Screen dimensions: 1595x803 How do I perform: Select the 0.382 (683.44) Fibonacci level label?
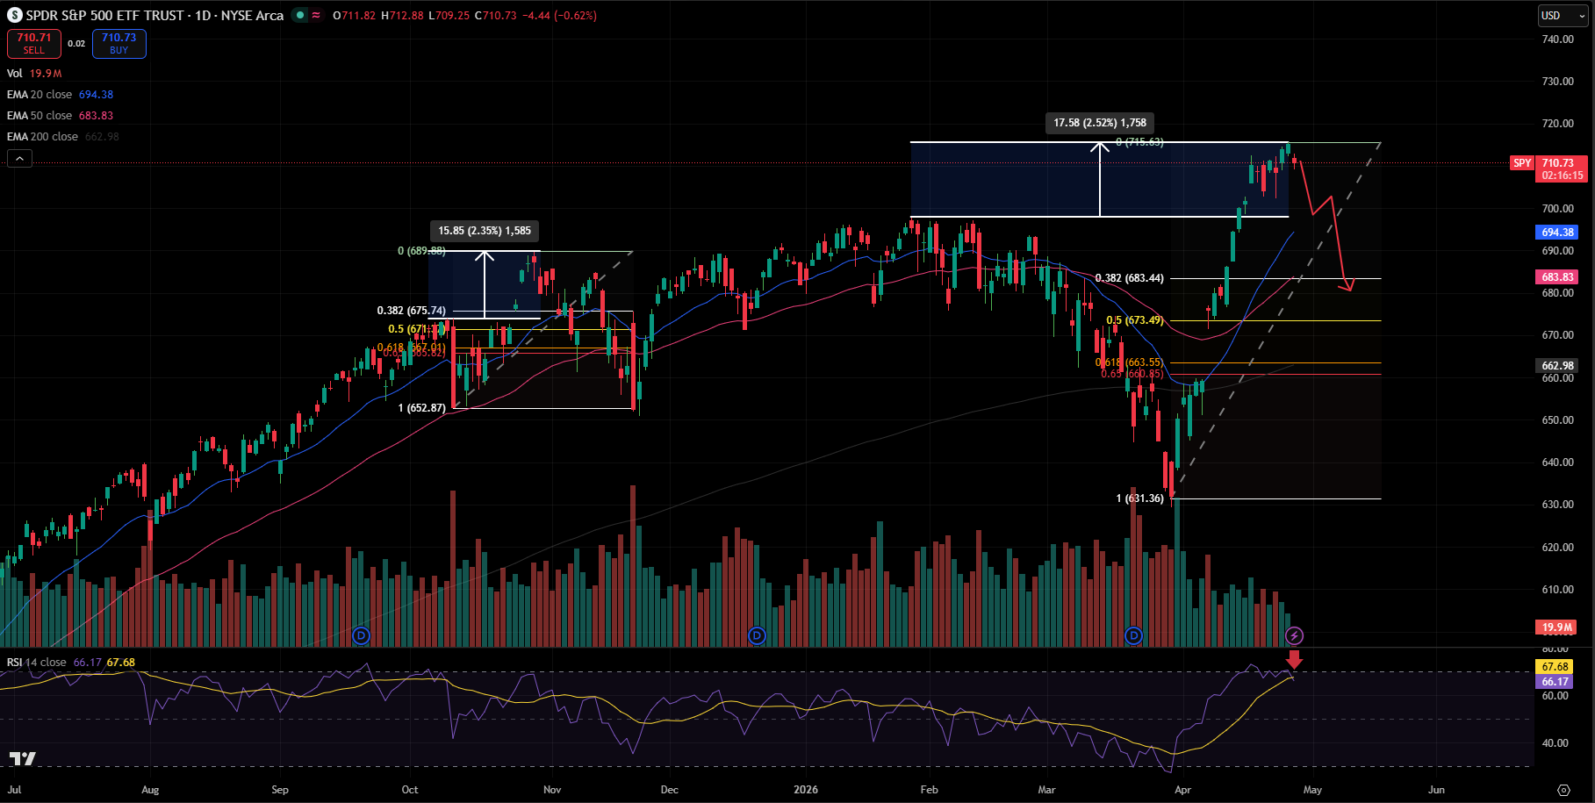point(1130,278)
